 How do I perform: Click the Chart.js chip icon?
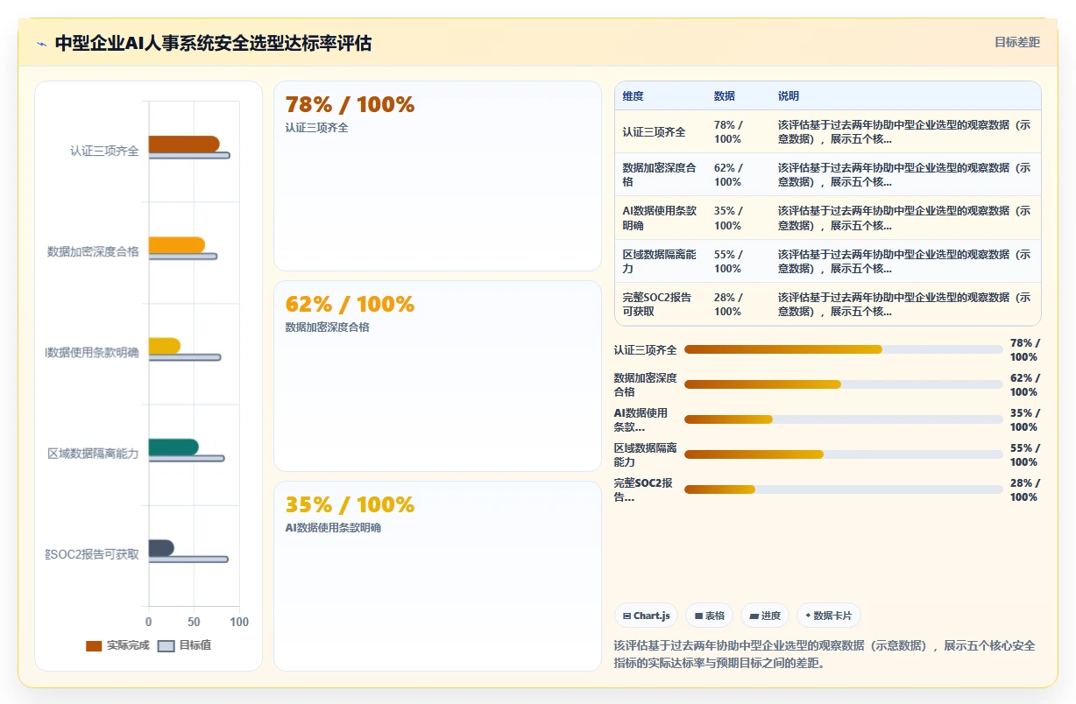(x=626, y=616)
